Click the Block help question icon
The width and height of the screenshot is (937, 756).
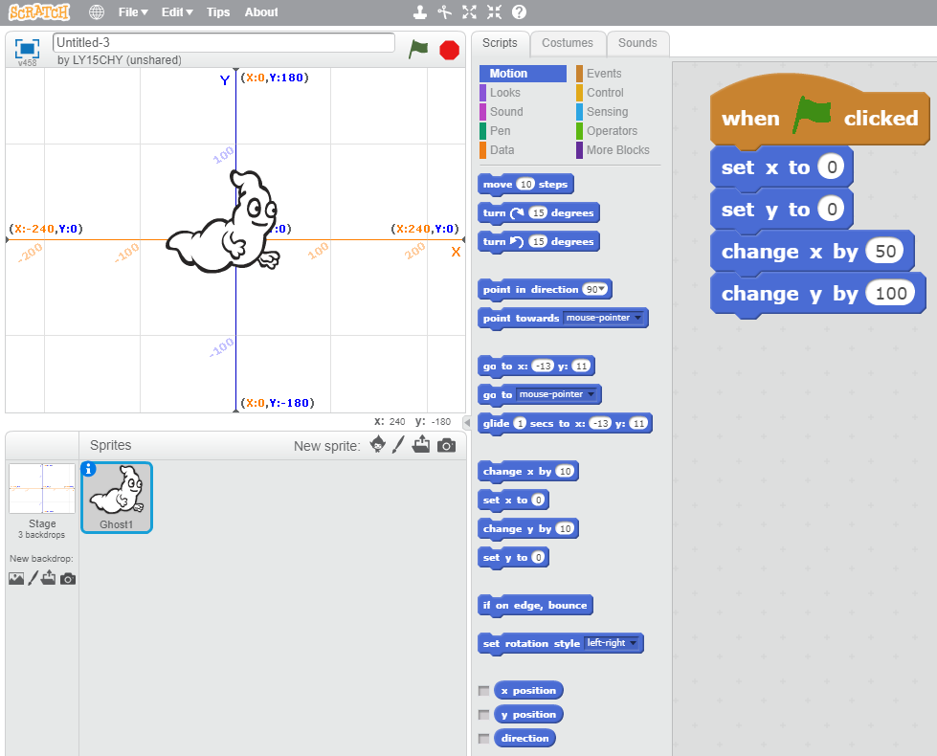point(519,12)
